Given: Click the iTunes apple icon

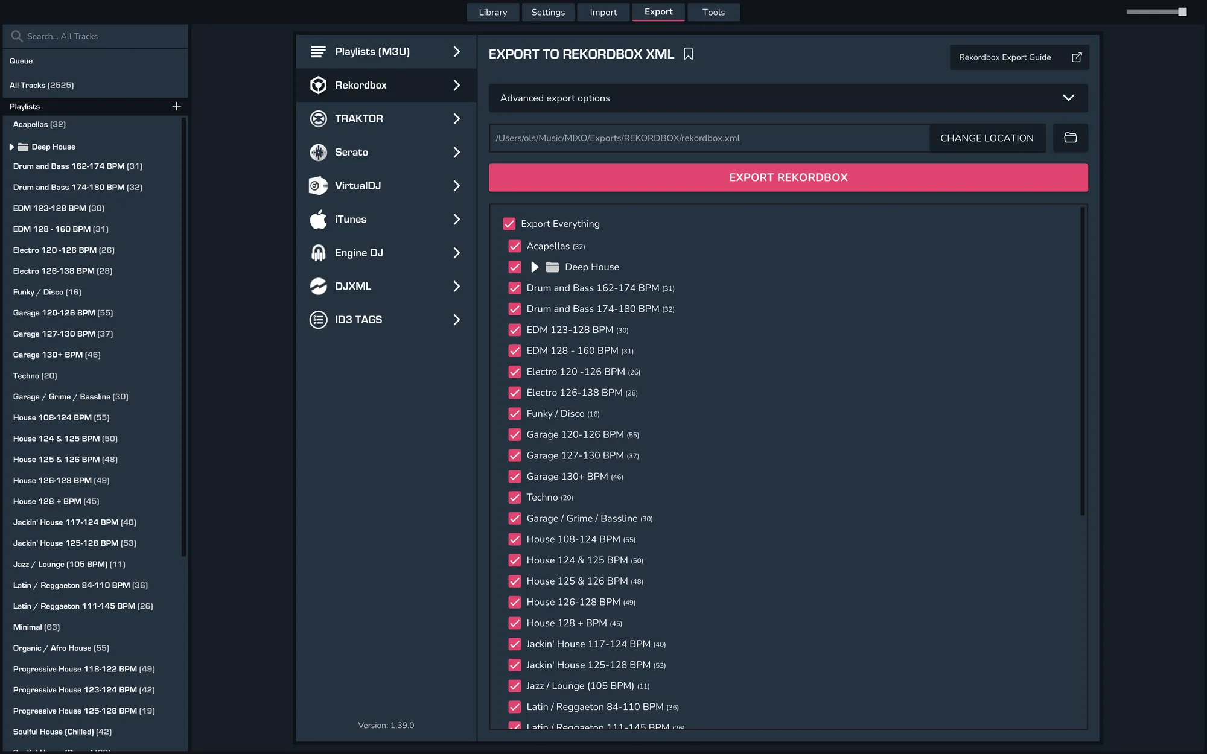Looking at the screenshot, I should tap(318, 220).
